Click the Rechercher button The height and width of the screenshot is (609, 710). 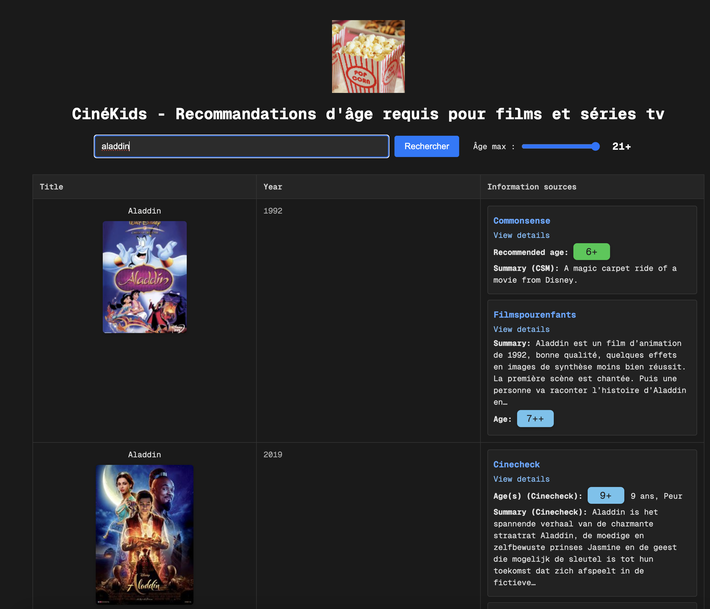click(x=427, y=146)
